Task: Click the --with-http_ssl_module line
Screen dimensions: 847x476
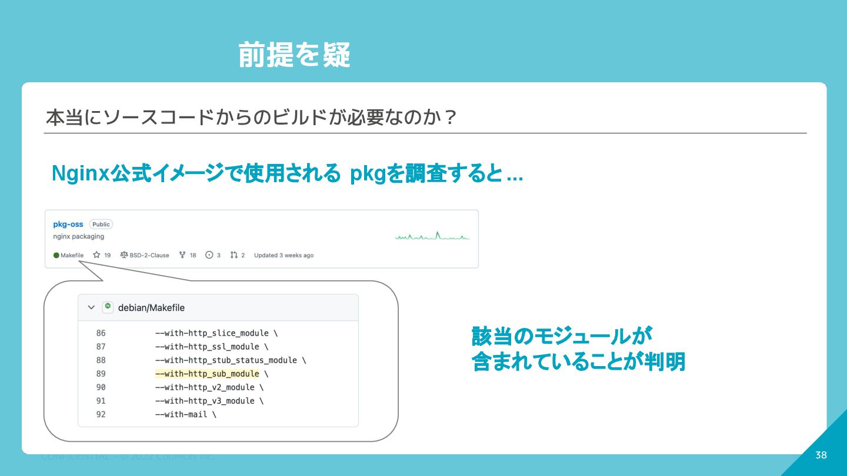Action: click(212, 347)
